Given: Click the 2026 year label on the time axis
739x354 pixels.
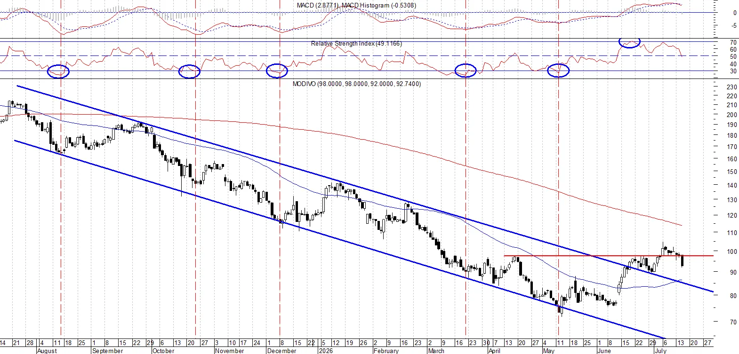Looking at the screenshot, I should 325,351.
